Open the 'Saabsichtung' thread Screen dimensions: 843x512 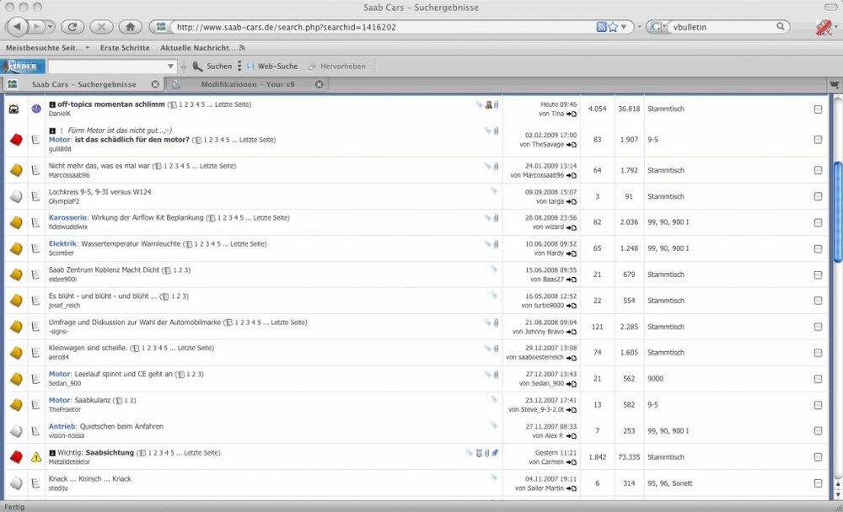(x=110, y=453)
